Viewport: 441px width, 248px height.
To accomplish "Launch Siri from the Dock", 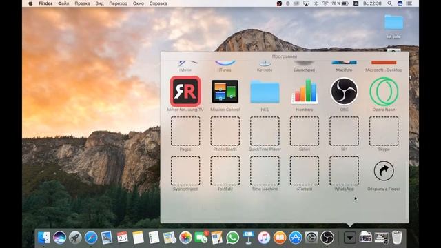I will coord(60,238).
